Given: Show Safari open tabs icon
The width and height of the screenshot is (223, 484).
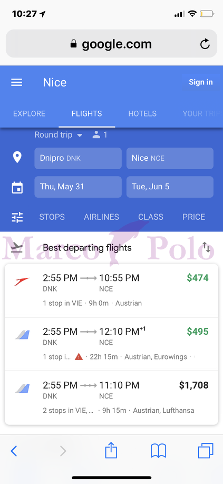Looking at the screenshot, I should pos(206,451).
